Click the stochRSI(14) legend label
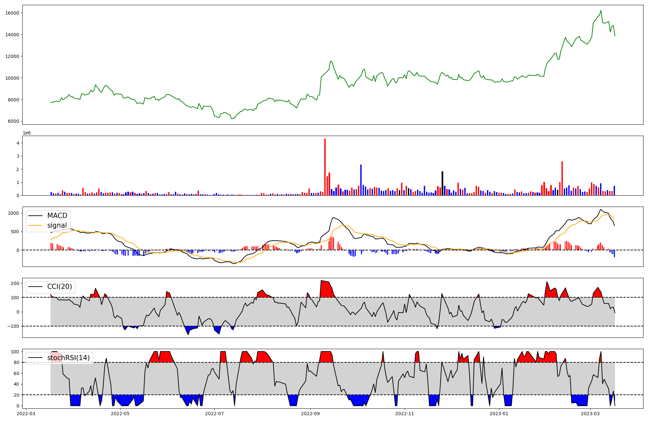This screenshot has height=421, width=648. pos(68,358)
